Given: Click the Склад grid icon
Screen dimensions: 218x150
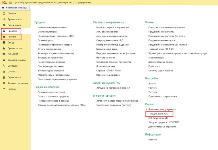Looking at the screenshot, I should point(4,42).
